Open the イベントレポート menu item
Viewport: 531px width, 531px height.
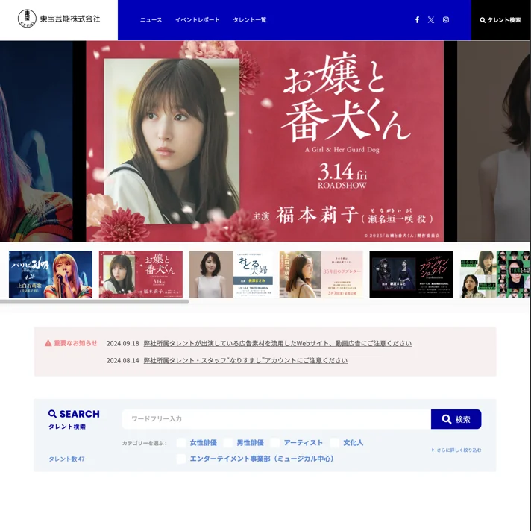click(x=198, y=20)
